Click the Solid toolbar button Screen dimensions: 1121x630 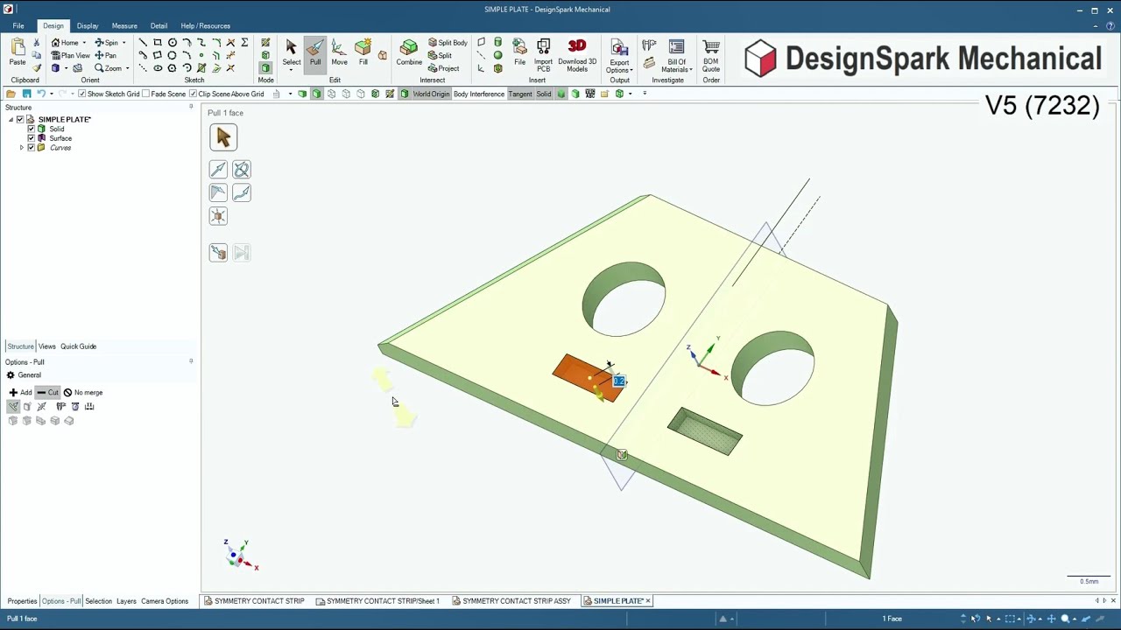pyautogui.click(x=544, y=94)
